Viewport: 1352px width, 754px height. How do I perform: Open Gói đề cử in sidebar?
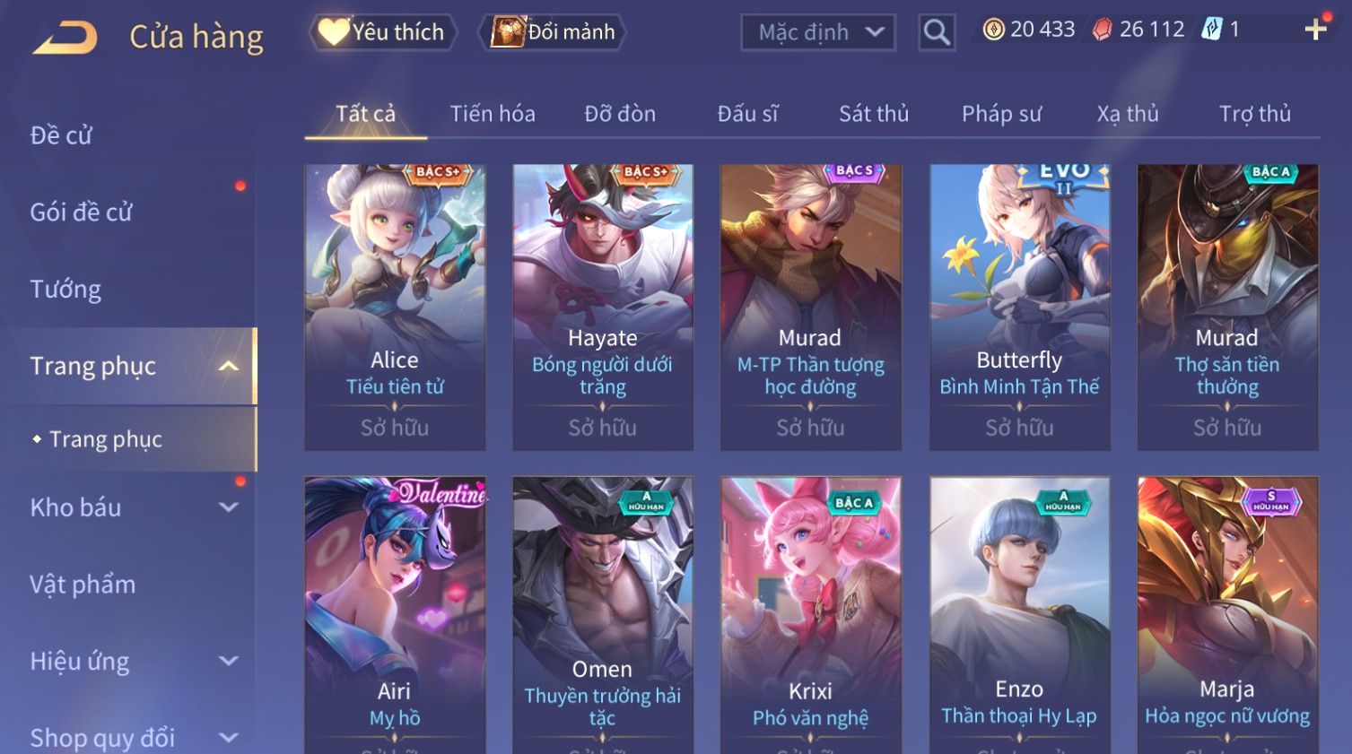tap(82, 212)
